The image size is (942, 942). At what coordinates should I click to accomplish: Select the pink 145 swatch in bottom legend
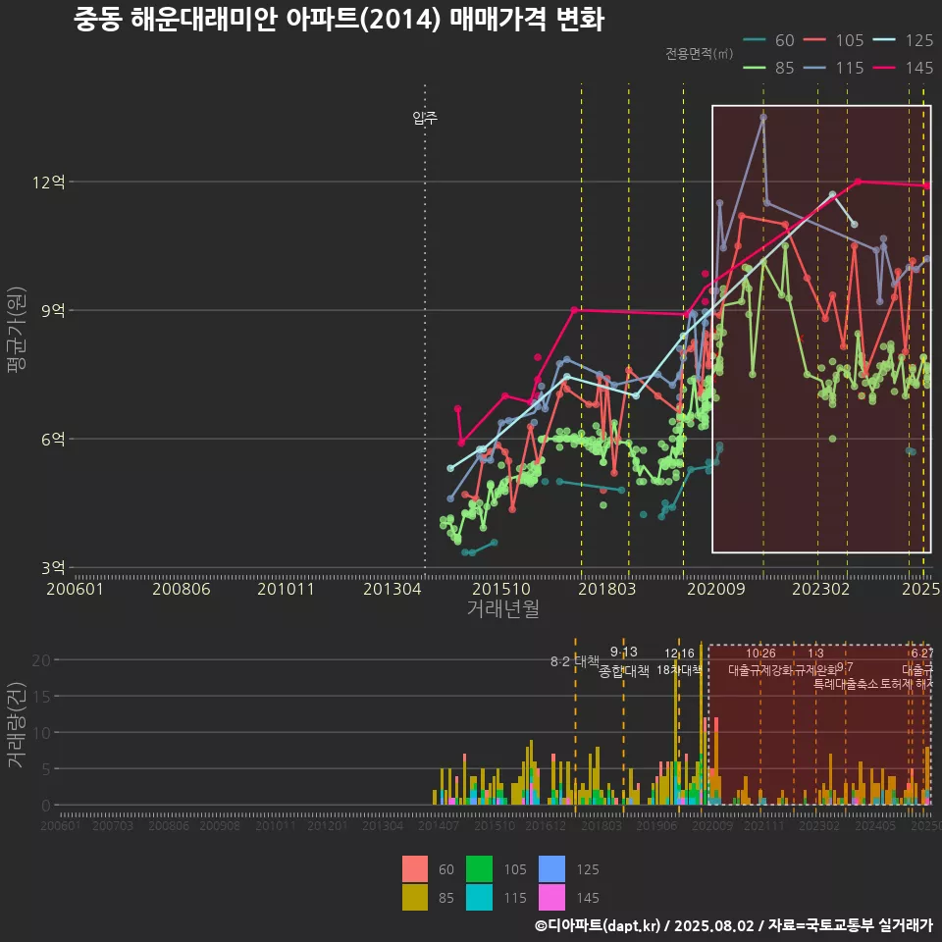(551, 897)
